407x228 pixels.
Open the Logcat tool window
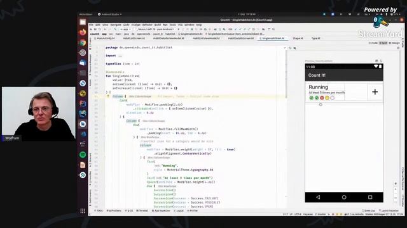(178, 211)
